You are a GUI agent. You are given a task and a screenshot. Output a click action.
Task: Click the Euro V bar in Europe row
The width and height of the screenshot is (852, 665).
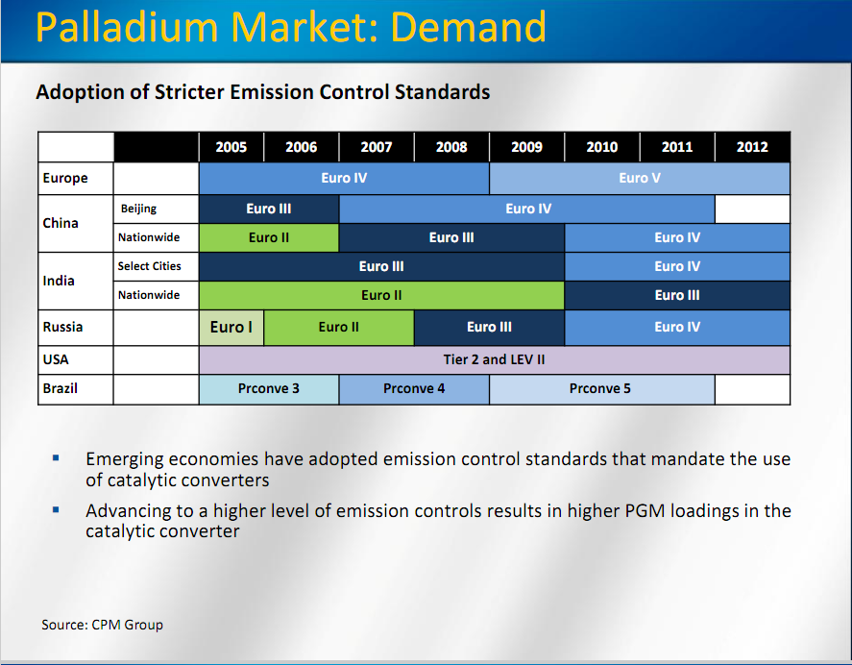point(639,178)
